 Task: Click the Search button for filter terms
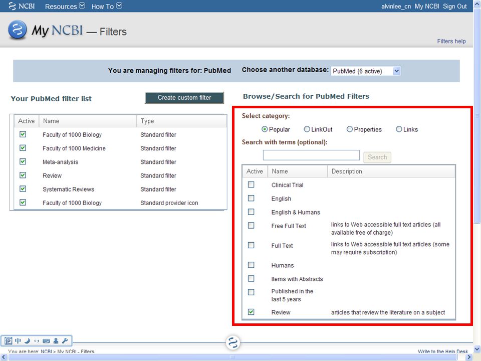377,157
